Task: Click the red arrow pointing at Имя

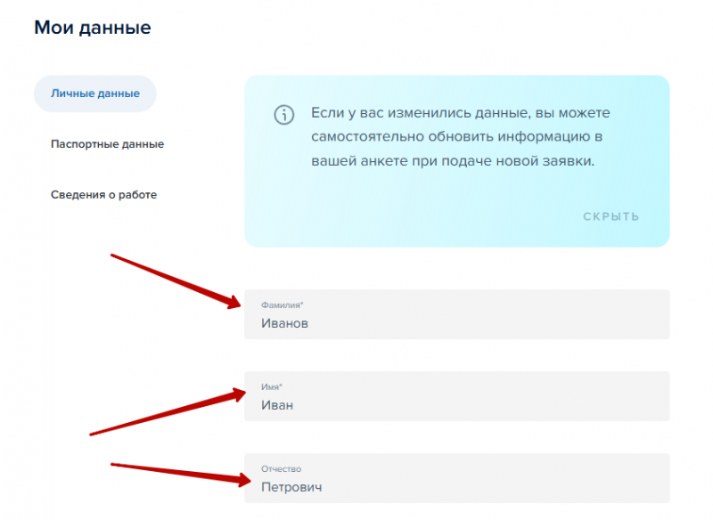Action: pos(169,412)
